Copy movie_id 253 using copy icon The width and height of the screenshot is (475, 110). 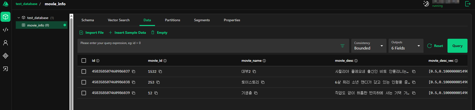click(x=158, y=82)
